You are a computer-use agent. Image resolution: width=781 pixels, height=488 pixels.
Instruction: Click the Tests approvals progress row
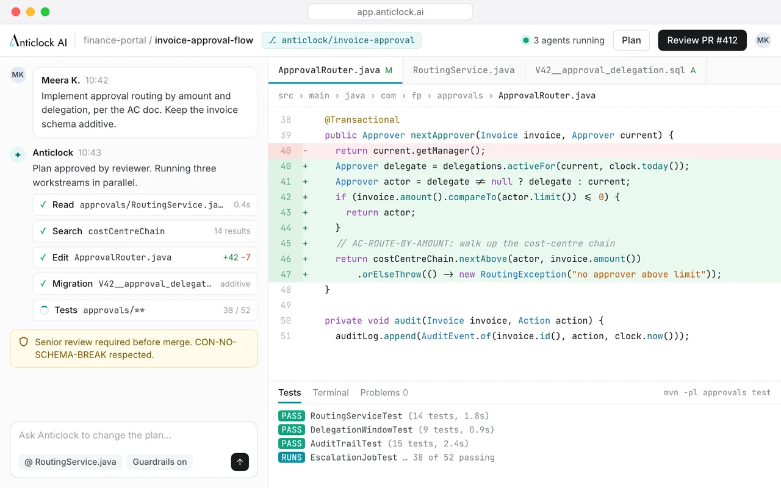click(x=145, y=310)
